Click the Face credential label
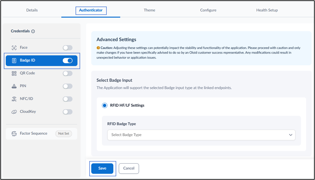315x180 pixels. [x=24, y=48]
